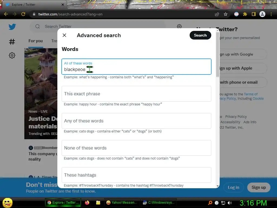This screenshot has height=208, width=277.
Task: Close the Advanced search dialog
Action: (64, 35)
